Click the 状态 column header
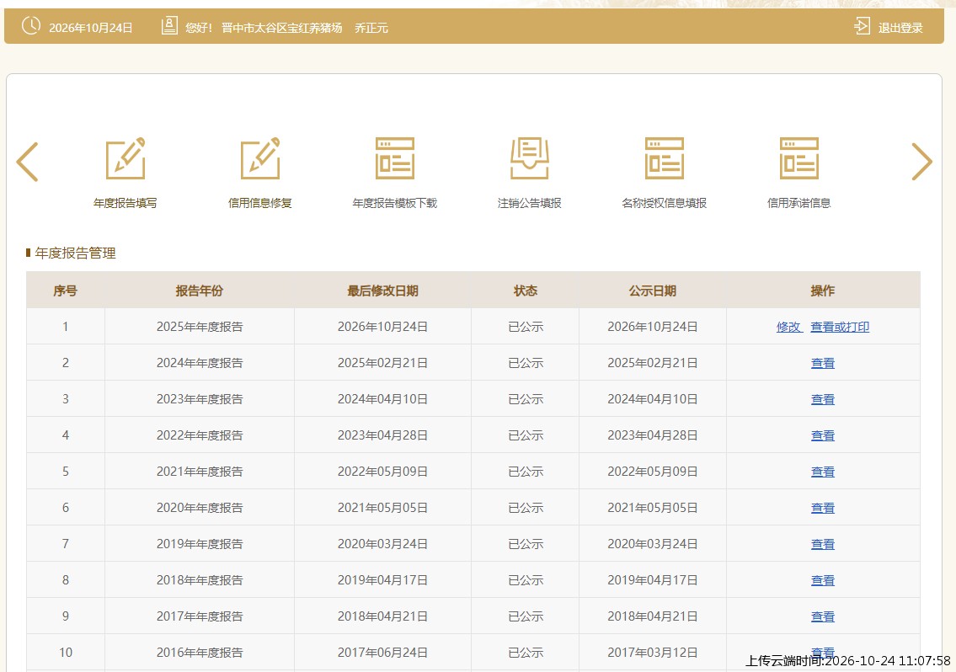The image size is (956, 672). [x=526, y=291]
